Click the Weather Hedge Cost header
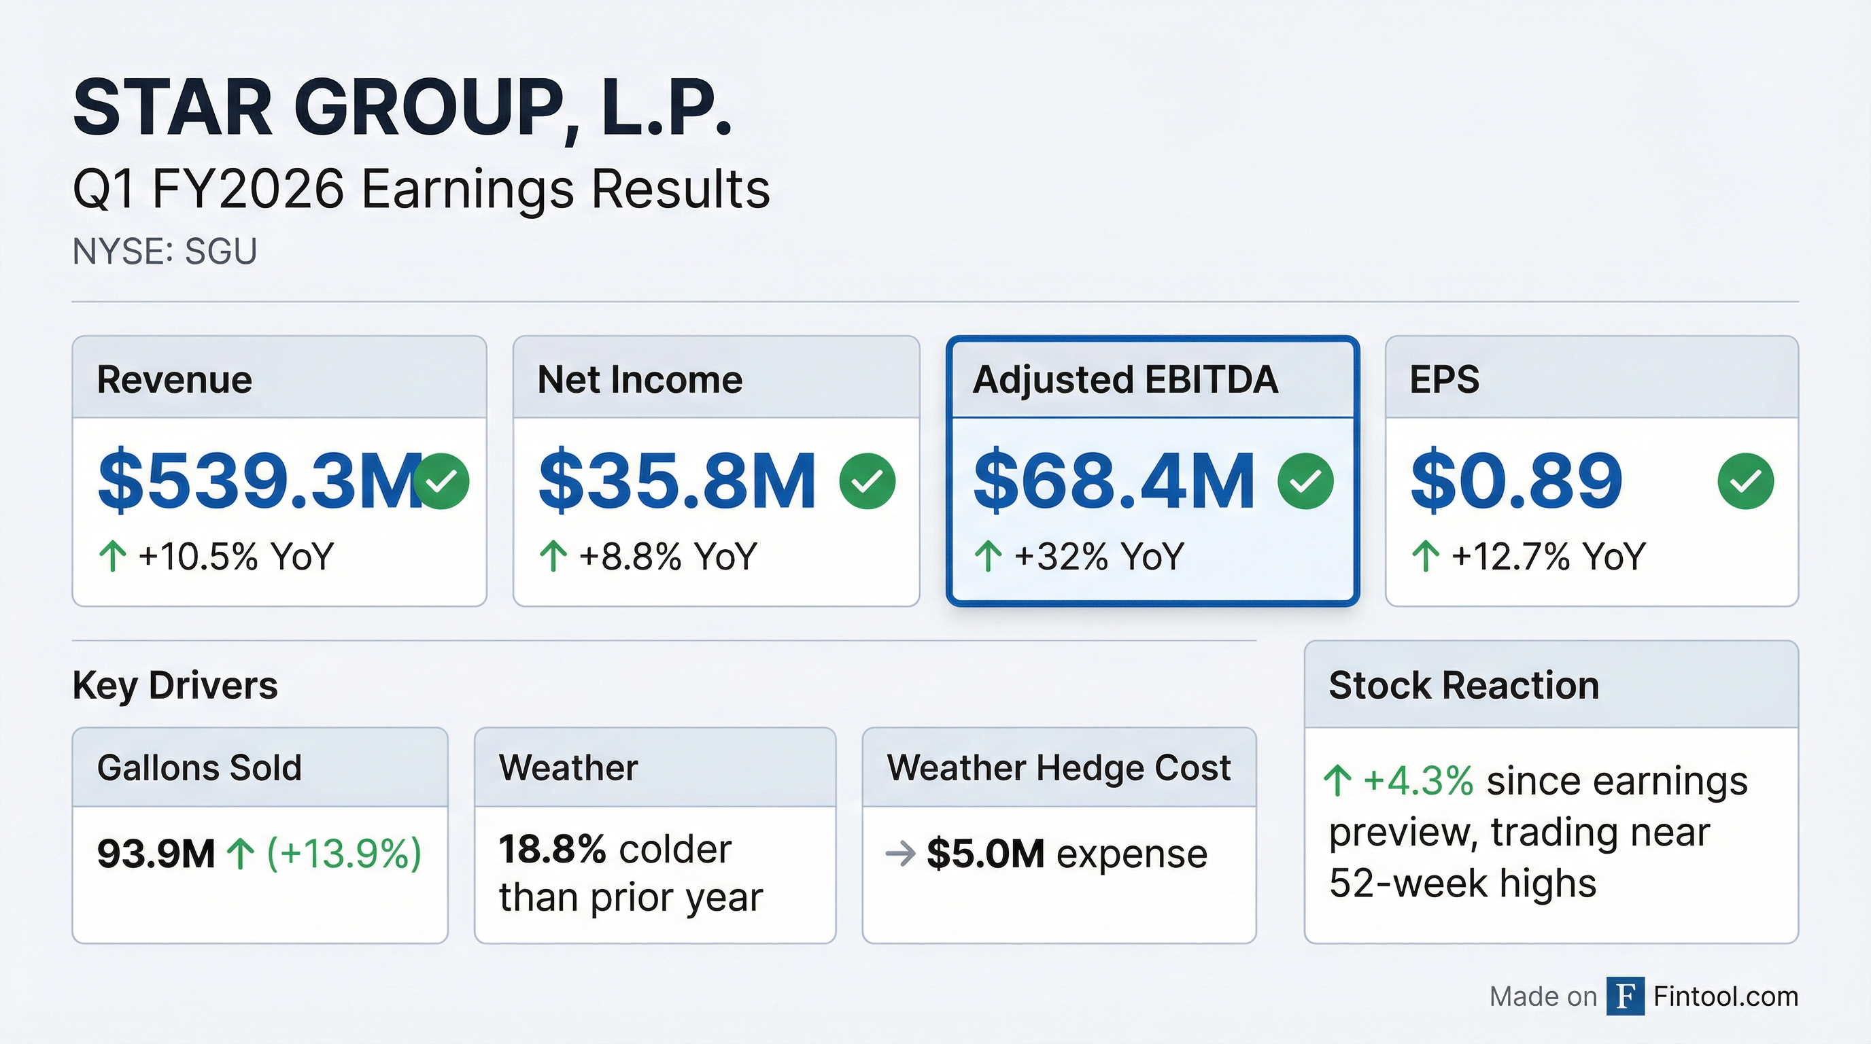 1059,767
